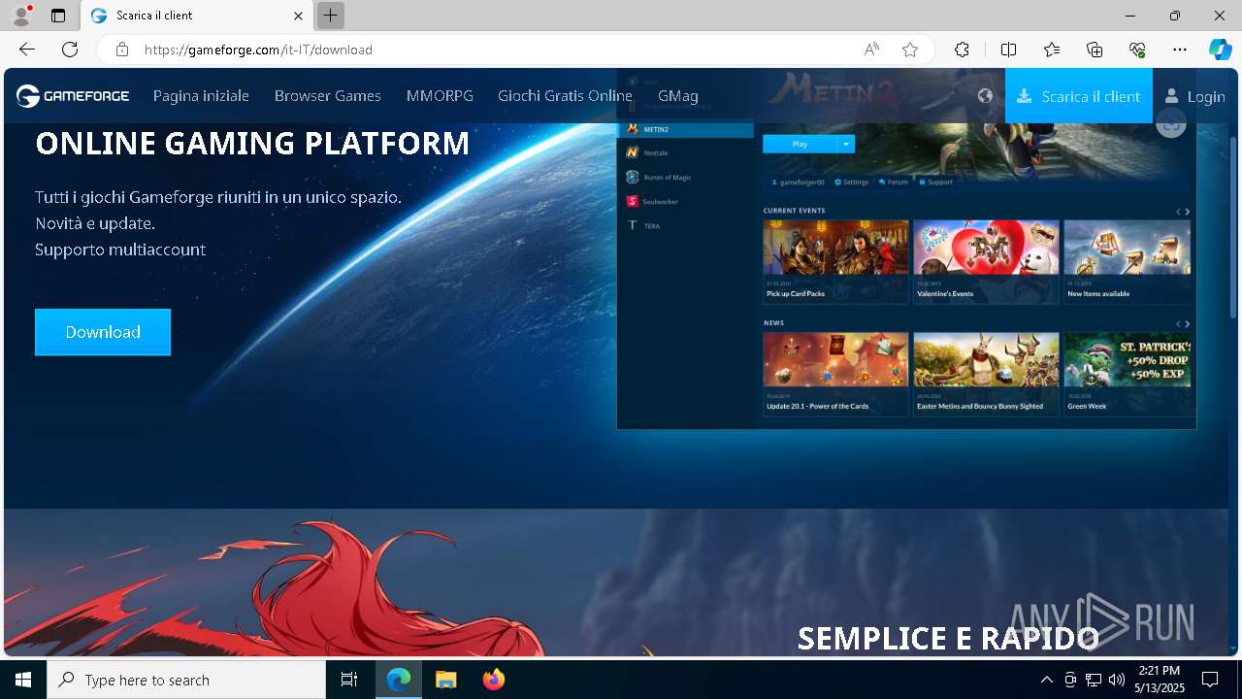Click Scarica il client button
Viewport: 1242px width, 699px height.
click(x=1079, y=95)
